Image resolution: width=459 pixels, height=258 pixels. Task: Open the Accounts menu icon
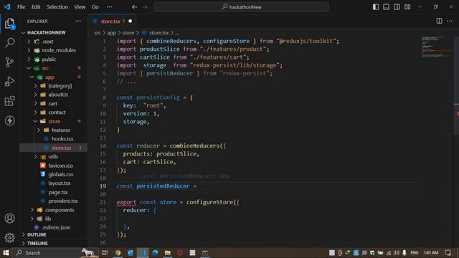coord(9,218)
